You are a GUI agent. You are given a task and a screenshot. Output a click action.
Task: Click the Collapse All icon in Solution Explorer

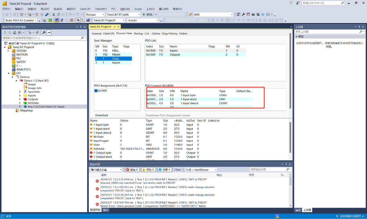[x=37, y=32]
